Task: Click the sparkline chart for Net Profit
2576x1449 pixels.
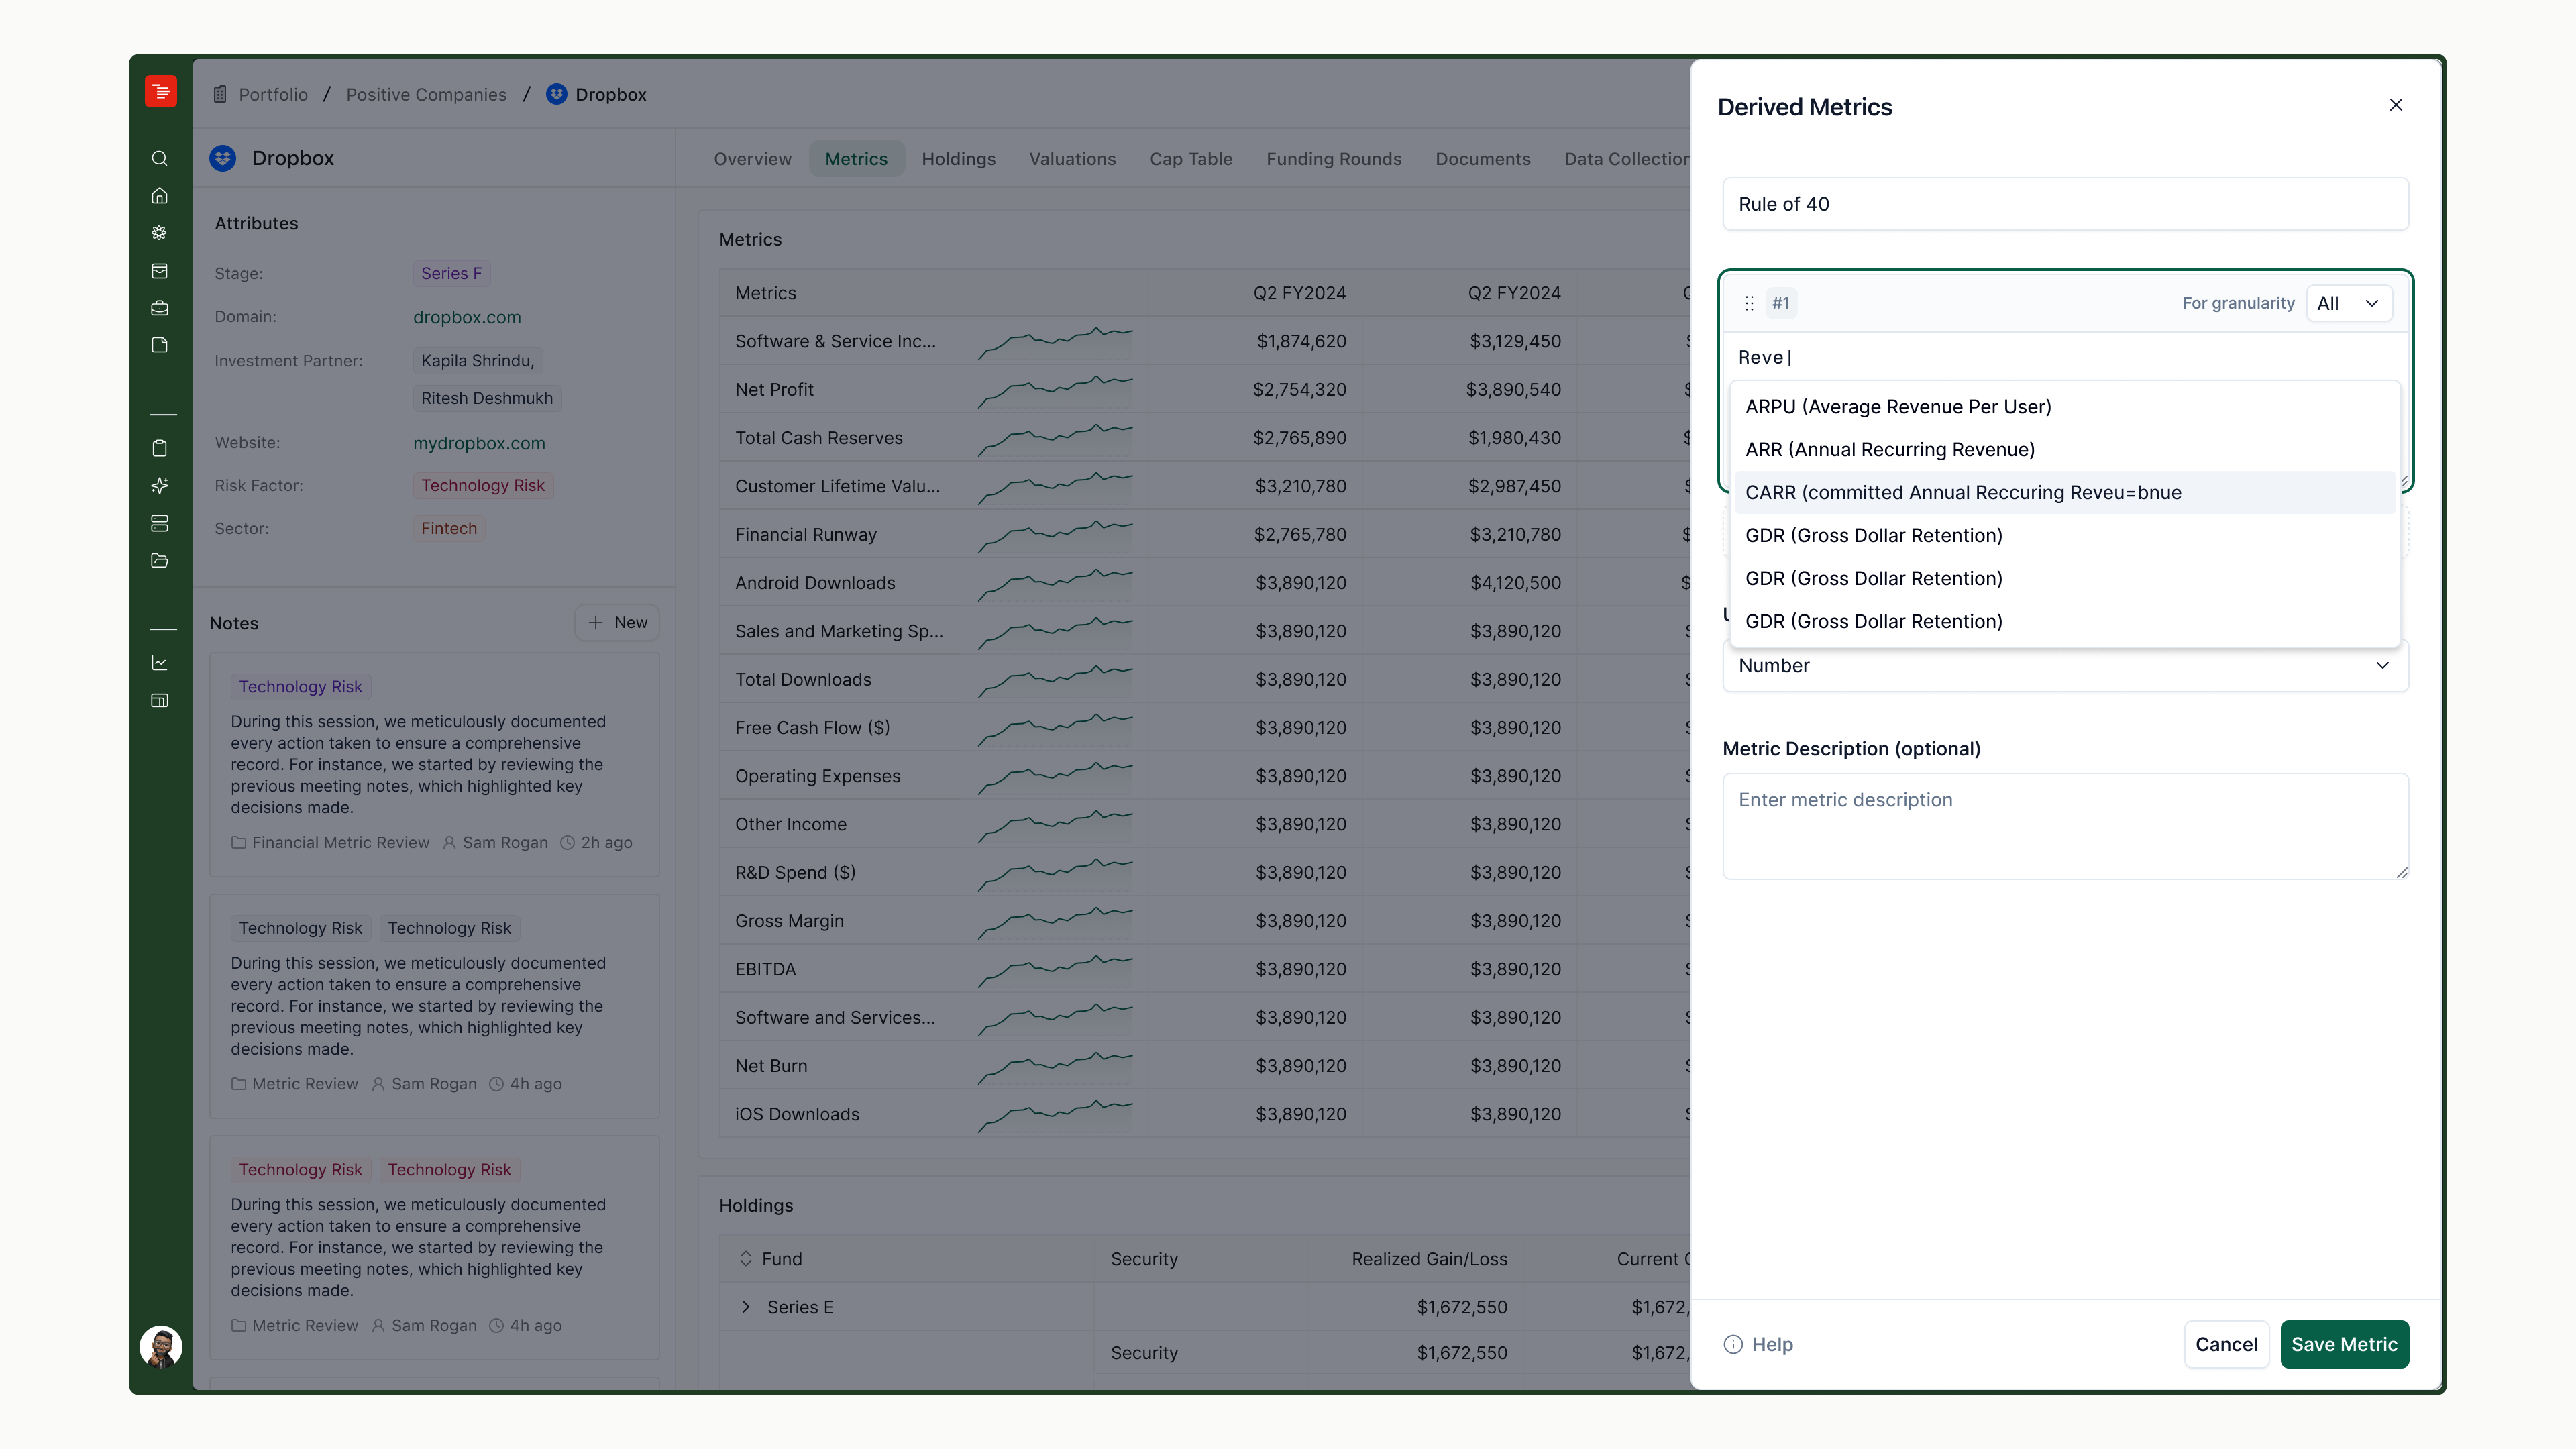Action: [1055, 390]
